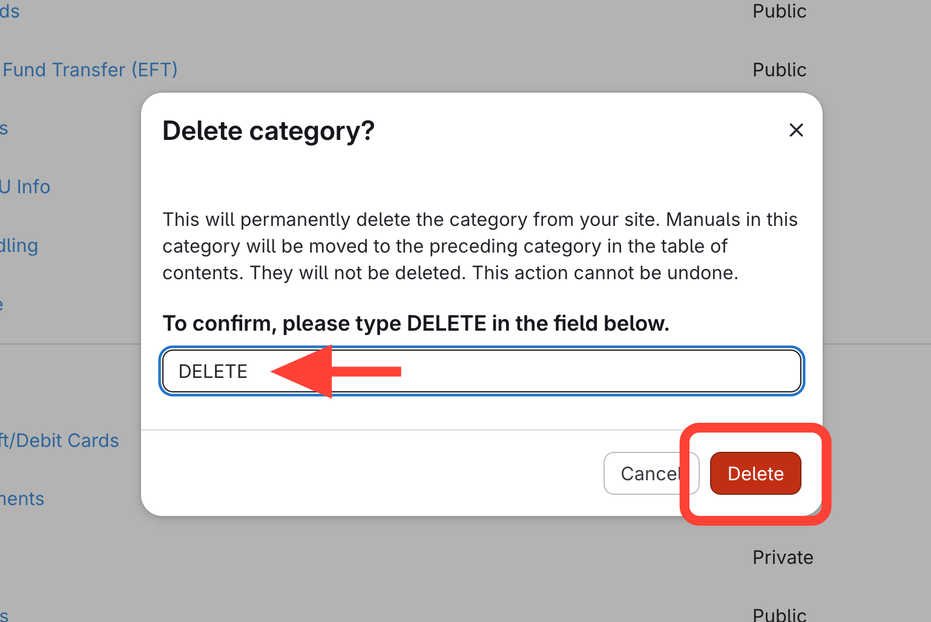The width and height of the screenshot is (931, 622).
Task: Open the 's' link in the last row
Action: point(4,615)
